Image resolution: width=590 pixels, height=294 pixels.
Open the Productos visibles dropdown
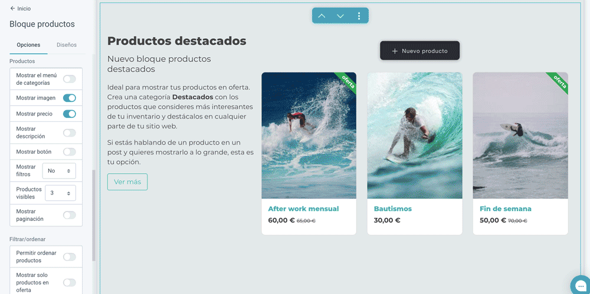coord(60,193)
